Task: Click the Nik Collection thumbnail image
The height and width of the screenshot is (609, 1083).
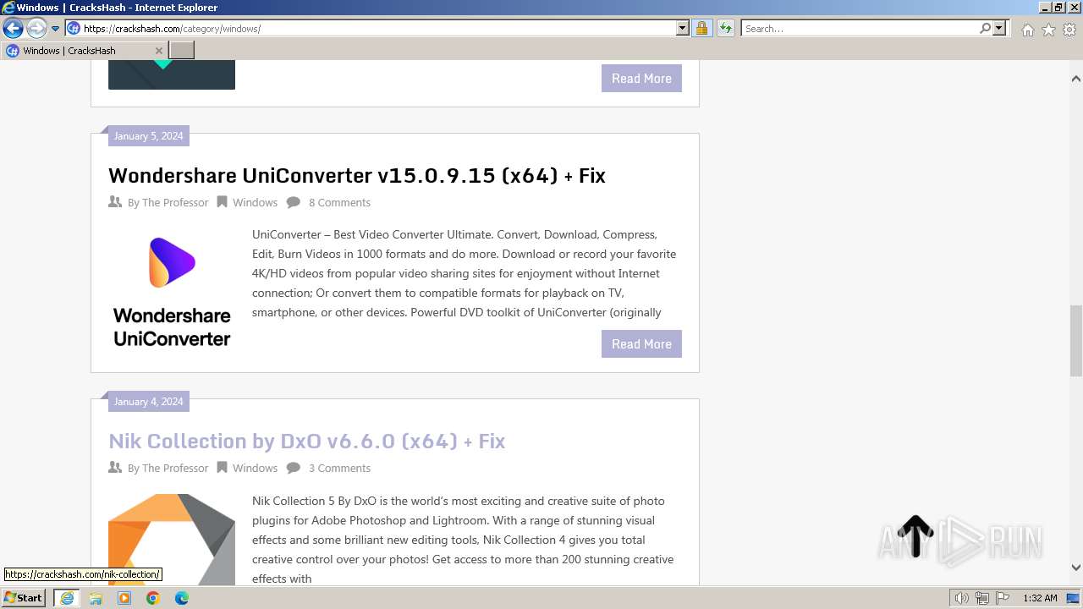Action: click(x=172, y=540)
